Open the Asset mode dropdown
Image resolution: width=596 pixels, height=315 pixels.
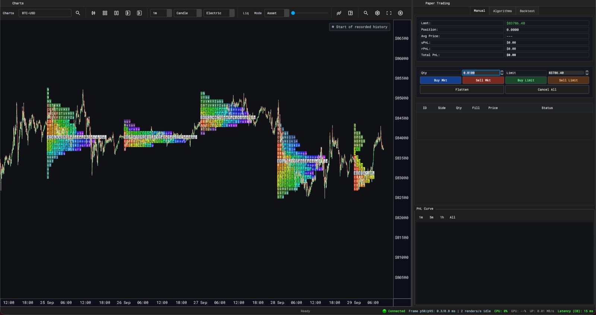(277, 13)
